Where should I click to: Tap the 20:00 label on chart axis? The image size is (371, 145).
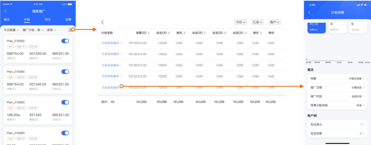pyautogui.click(x=361, y=62)
